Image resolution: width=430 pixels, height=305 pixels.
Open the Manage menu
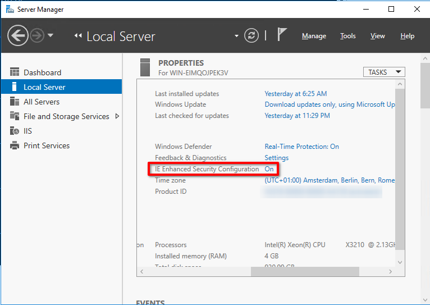click(314, 36)
